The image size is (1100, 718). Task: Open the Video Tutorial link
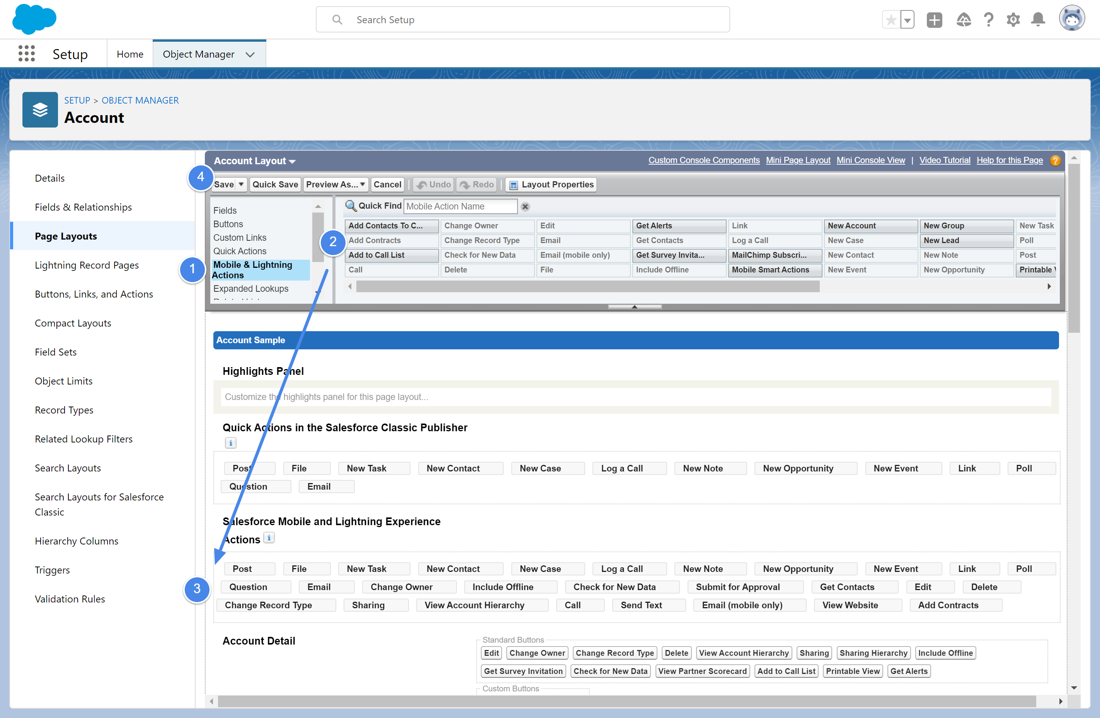click(x=944, y=160)
